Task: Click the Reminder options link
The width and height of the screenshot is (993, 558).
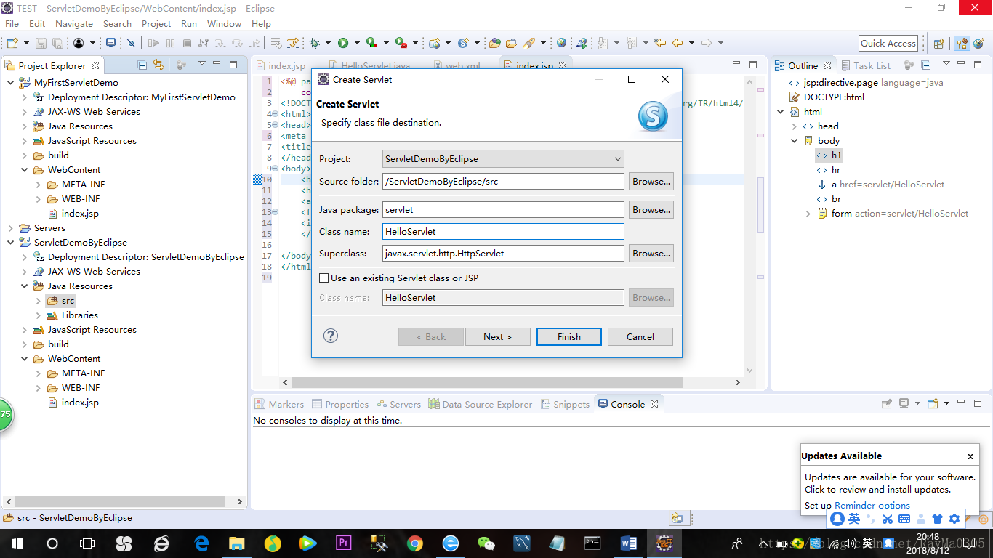Action: click(x=872, y=505)
